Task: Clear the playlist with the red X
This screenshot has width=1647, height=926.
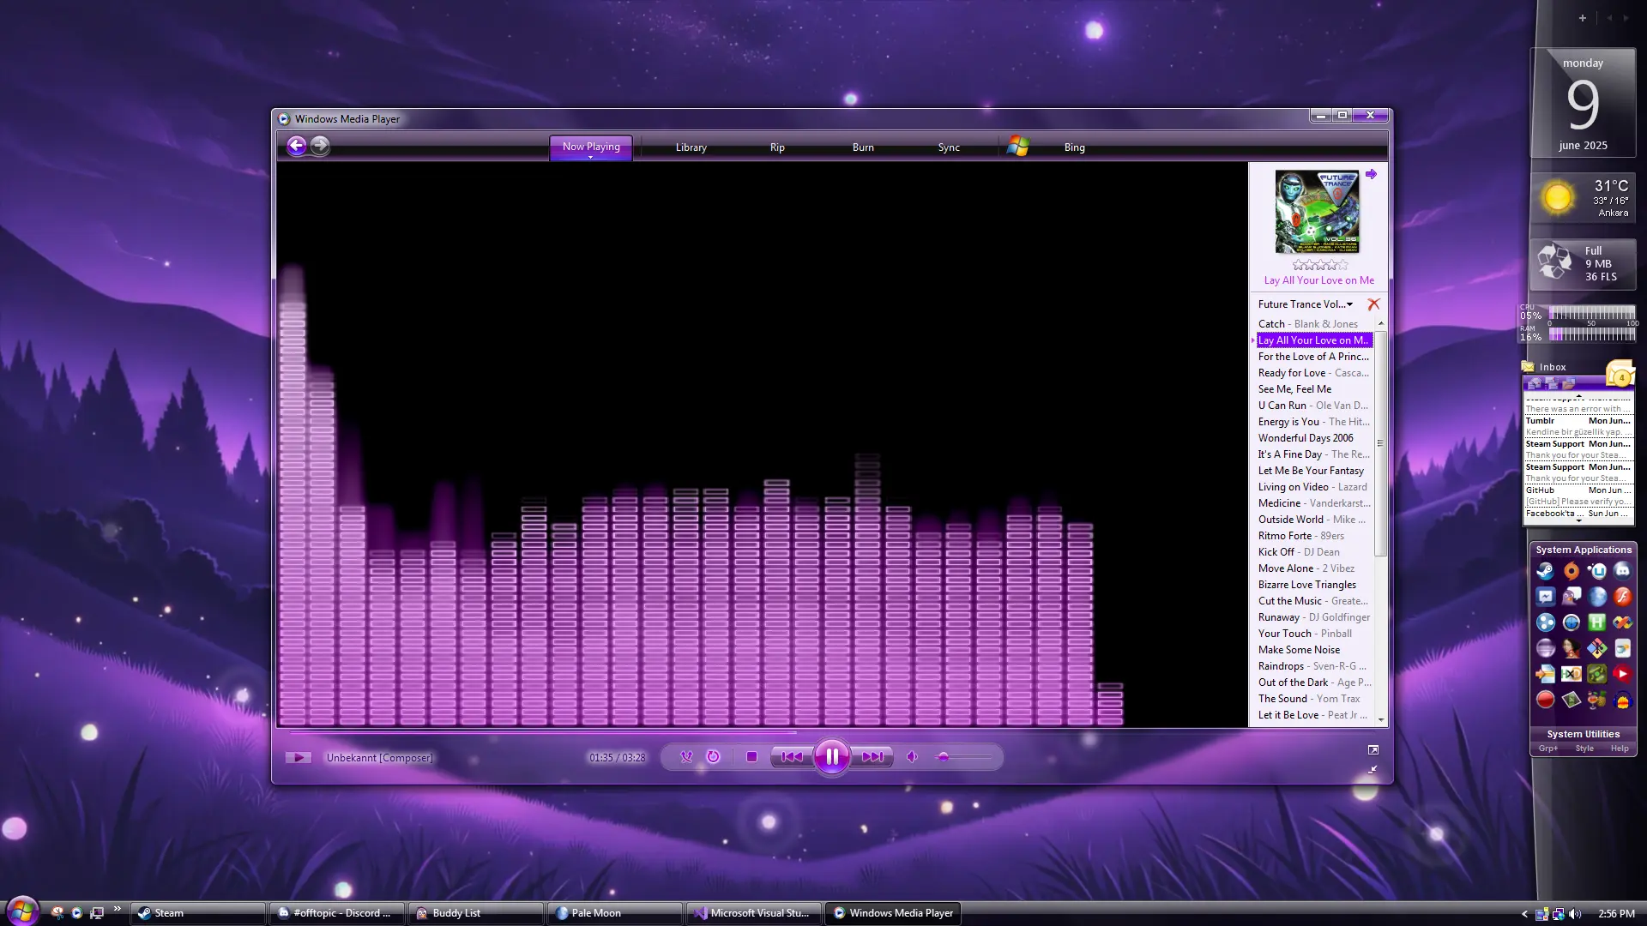Action: click(x=1373, y=304)
